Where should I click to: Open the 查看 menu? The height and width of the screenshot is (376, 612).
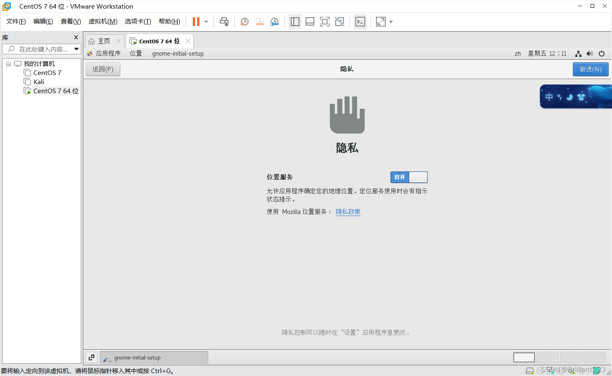point(71,21)
